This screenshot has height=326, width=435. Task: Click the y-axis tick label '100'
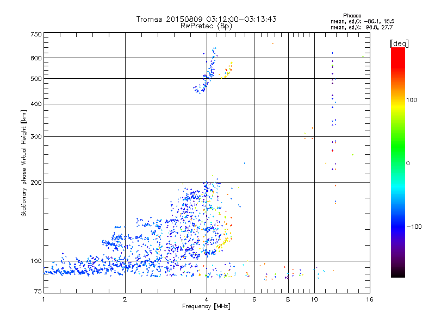coord(36,261)
